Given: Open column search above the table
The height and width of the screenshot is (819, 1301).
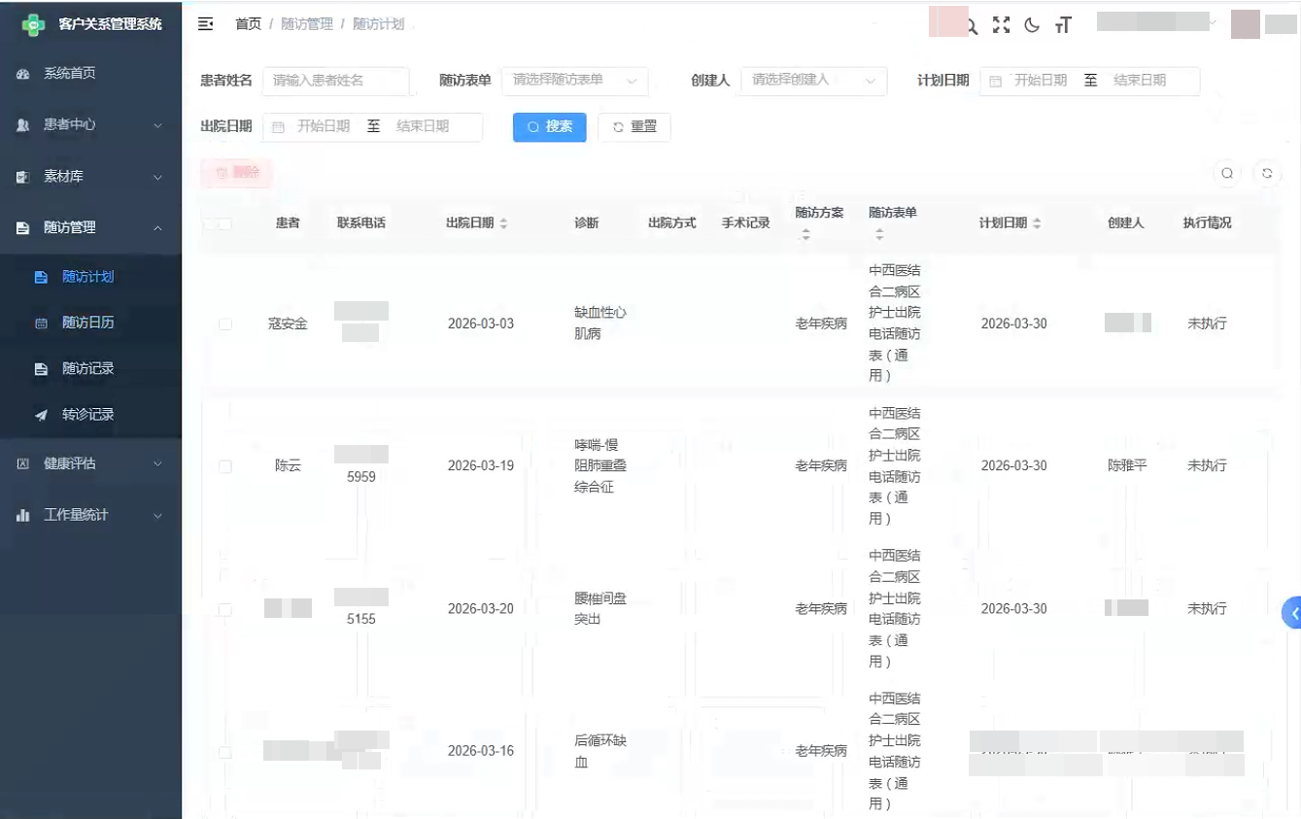Looking at the screenshot, I should (1227, 173).
